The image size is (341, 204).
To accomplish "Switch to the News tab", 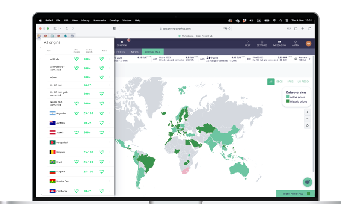I will [x=135, y=52].
